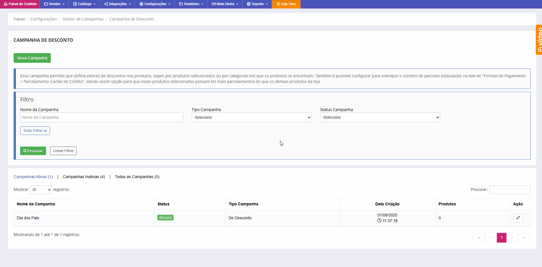Image resolution: width=542 pixels, height=267 pixels.
Task: Change the Mostrar registros count dropdown
Action: pos(41,190)
